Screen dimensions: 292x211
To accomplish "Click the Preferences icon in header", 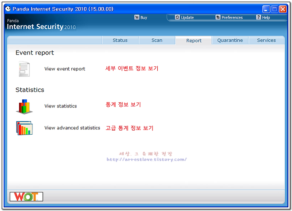I will (218, 17).
